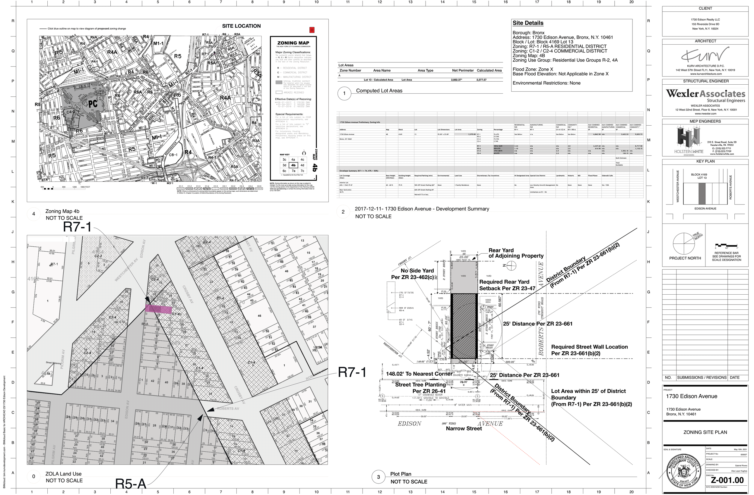Click the gray PC district on zoning map
The width and height of the screenshot is (754, 495).
pyautogui.click(x=86, y=106)
